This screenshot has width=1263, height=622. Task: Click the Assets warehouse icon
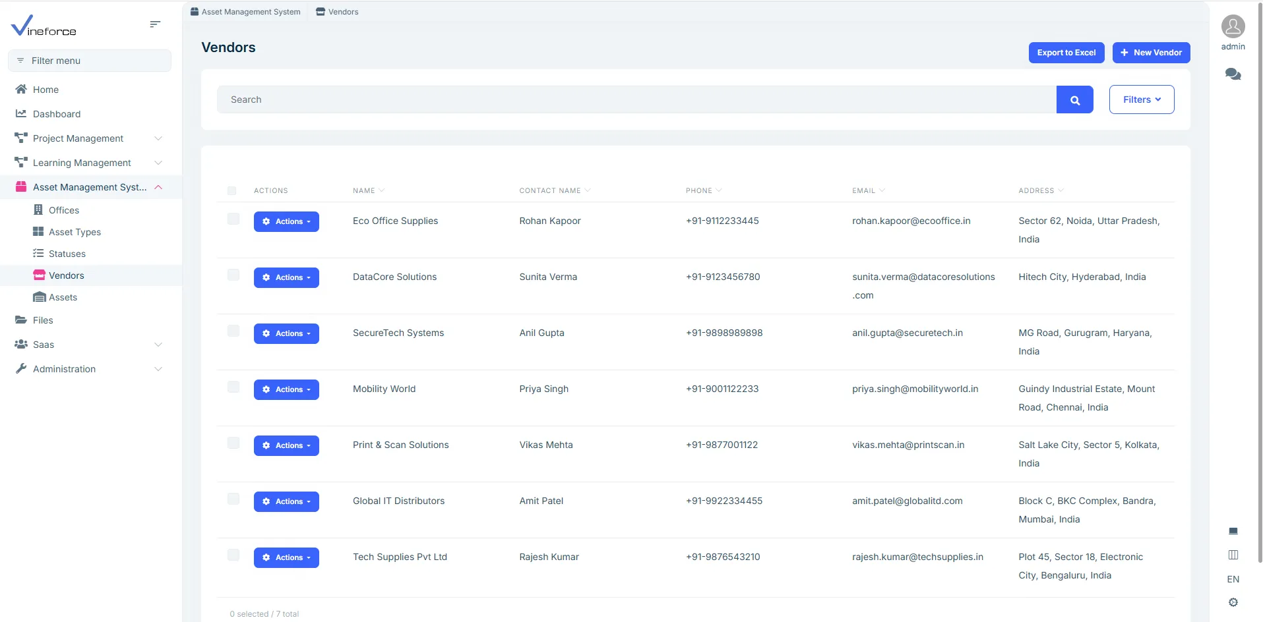(40, 297)
